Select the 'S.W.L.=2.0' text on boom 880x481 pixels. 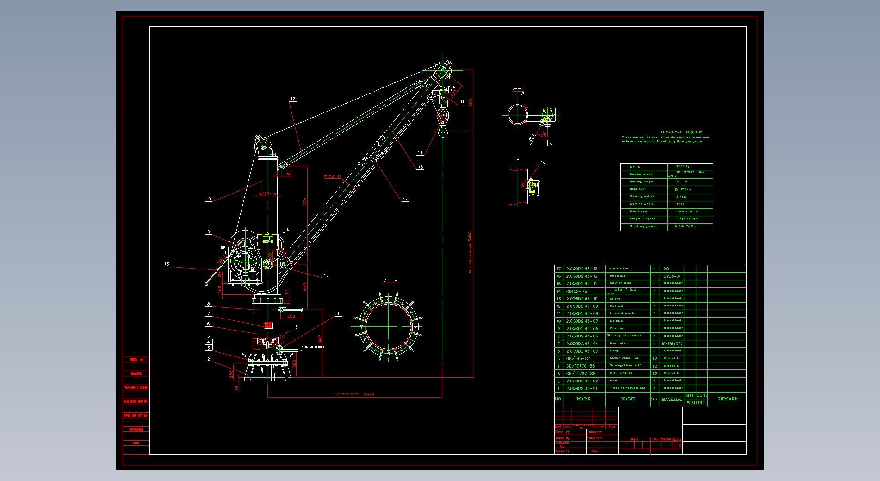click(372, 151)
